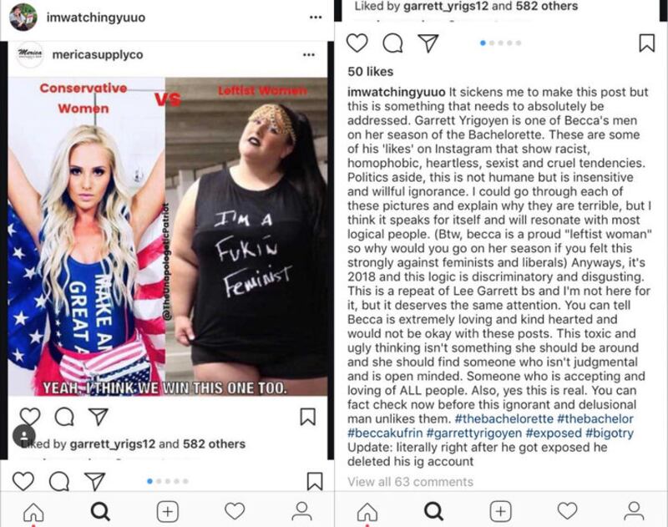668x527 pixels.
Task: Open comments via left panel speech bubble
Action: 59,481
